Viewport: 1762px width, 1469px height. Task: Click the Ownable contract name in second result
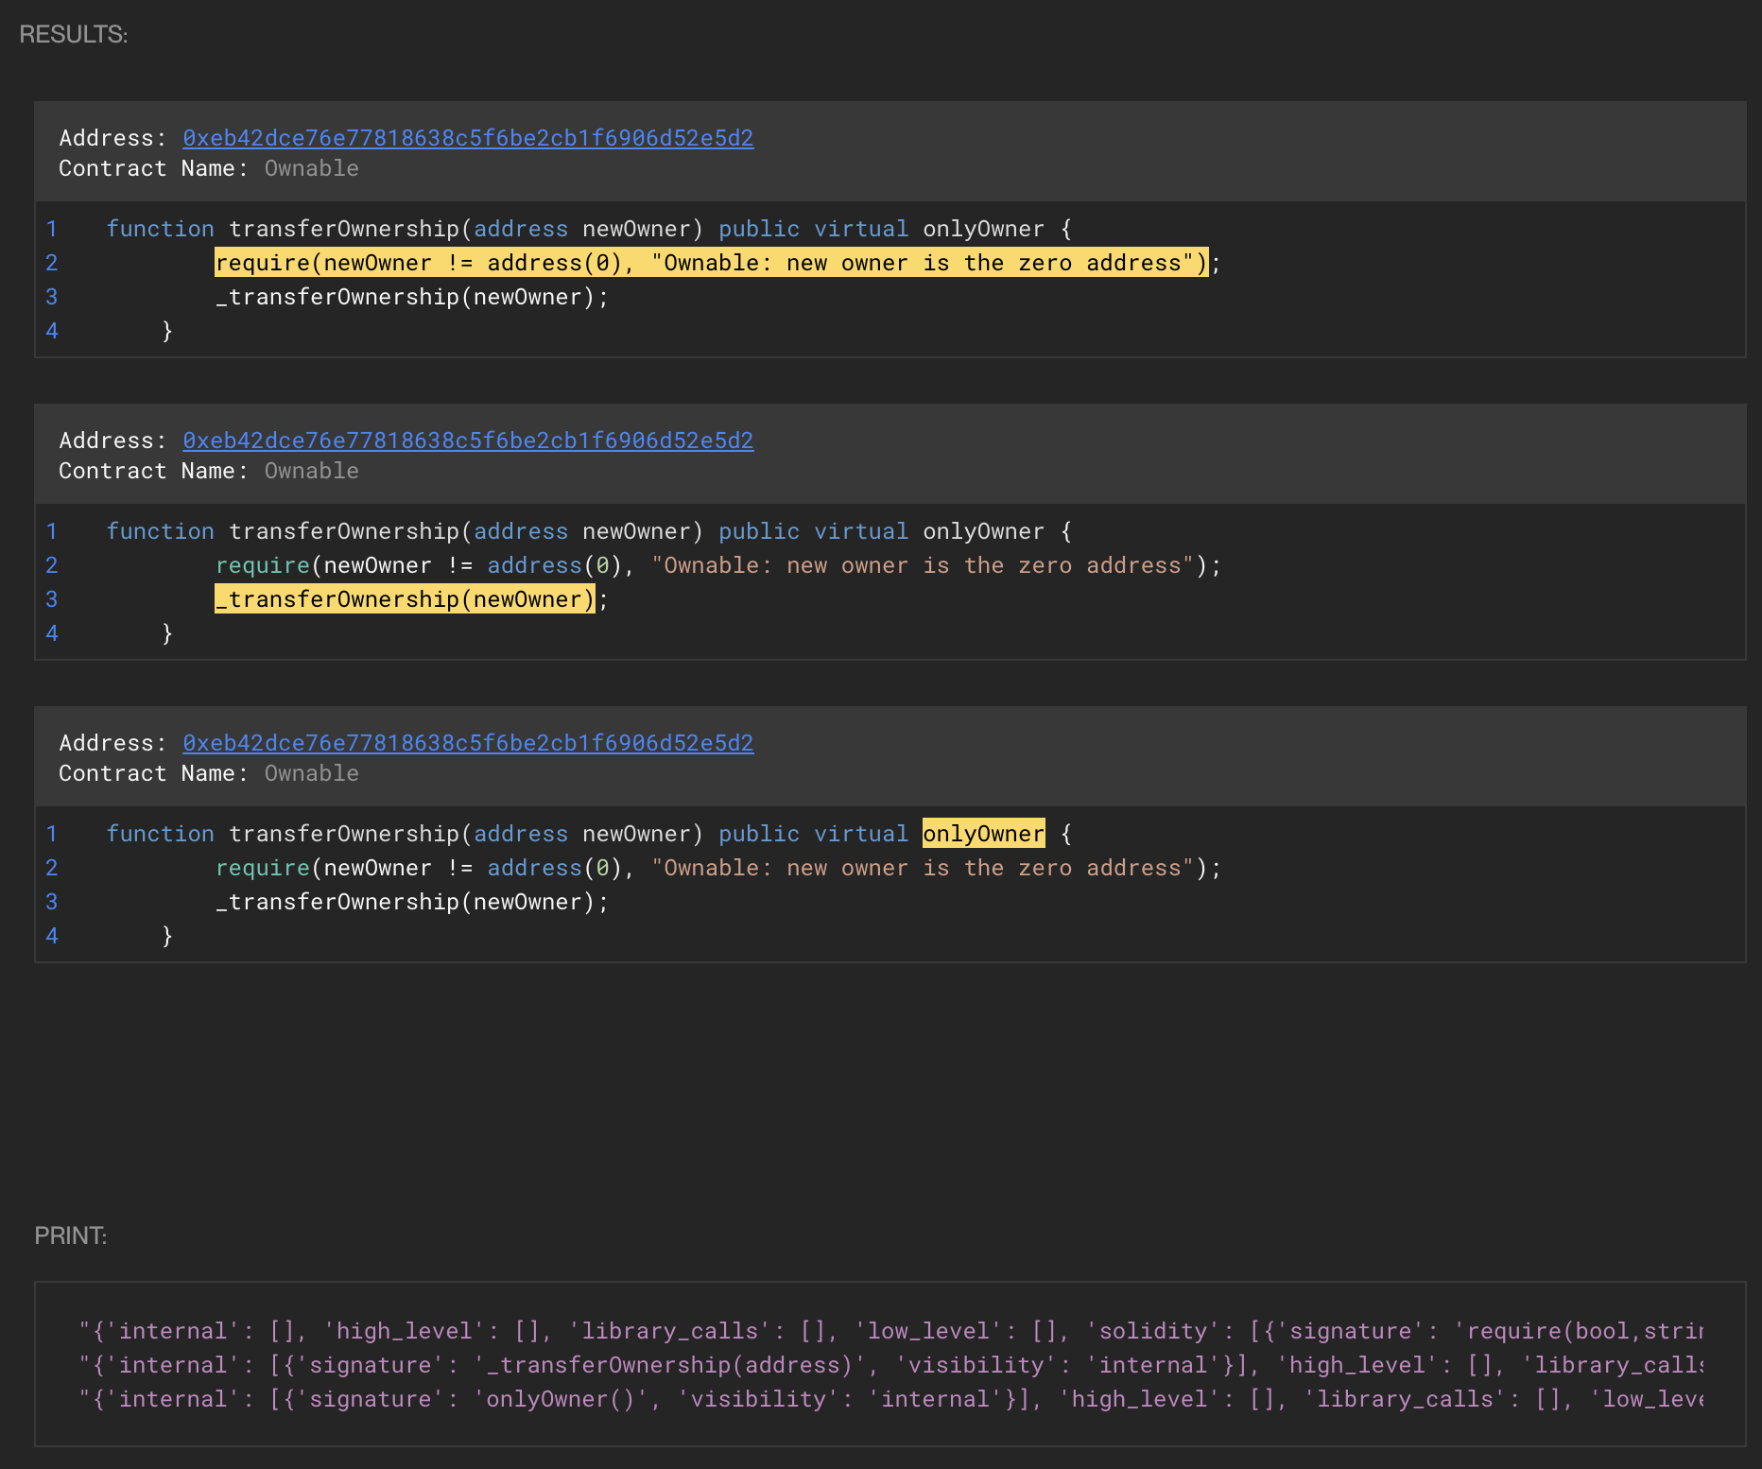(x=311, y=471)
